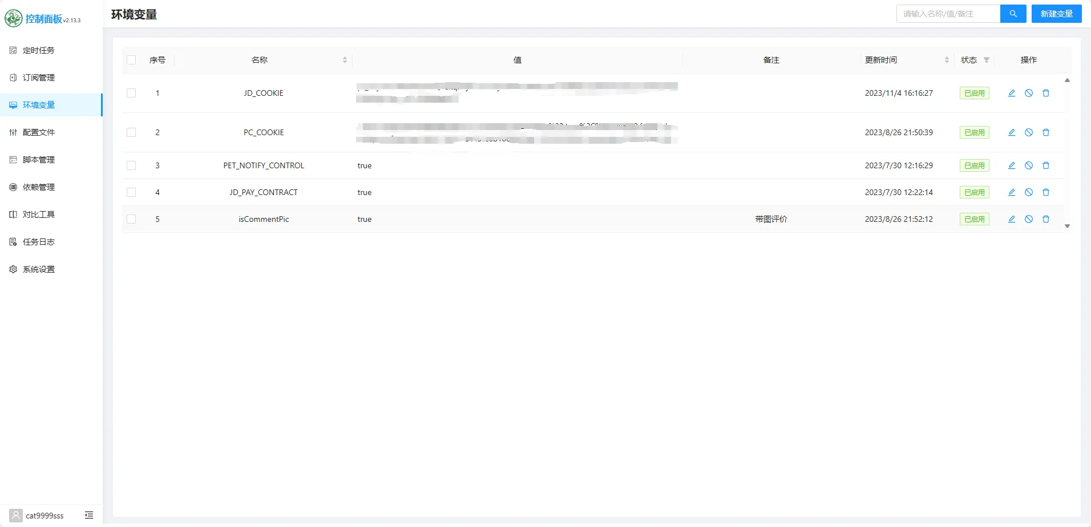Open 任务日志 in the sidebar
1091x527 pixels.
click(x=51, y=242)
